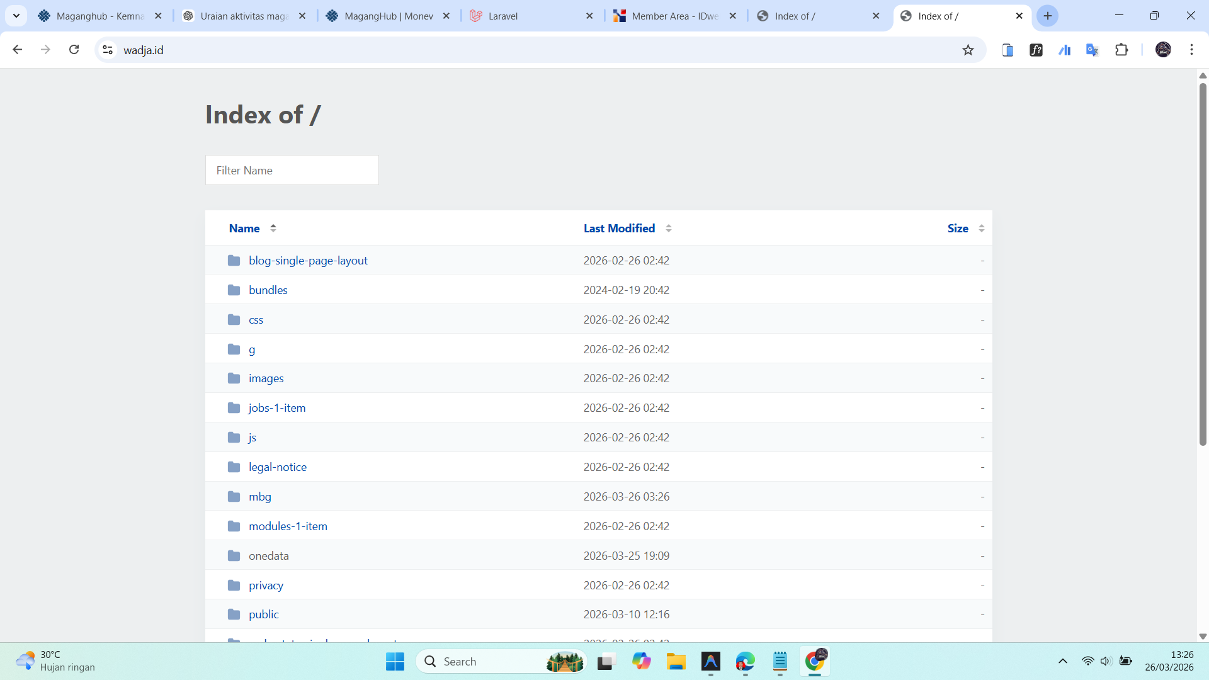Screen dimensions: 1209x680
Task: Click the bookmark star icon
Action: pyautogui.click(x=968, y=50)
